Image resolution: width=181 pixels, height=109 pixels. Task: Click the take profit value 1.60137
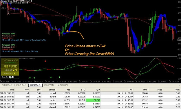tap(96, 104)
